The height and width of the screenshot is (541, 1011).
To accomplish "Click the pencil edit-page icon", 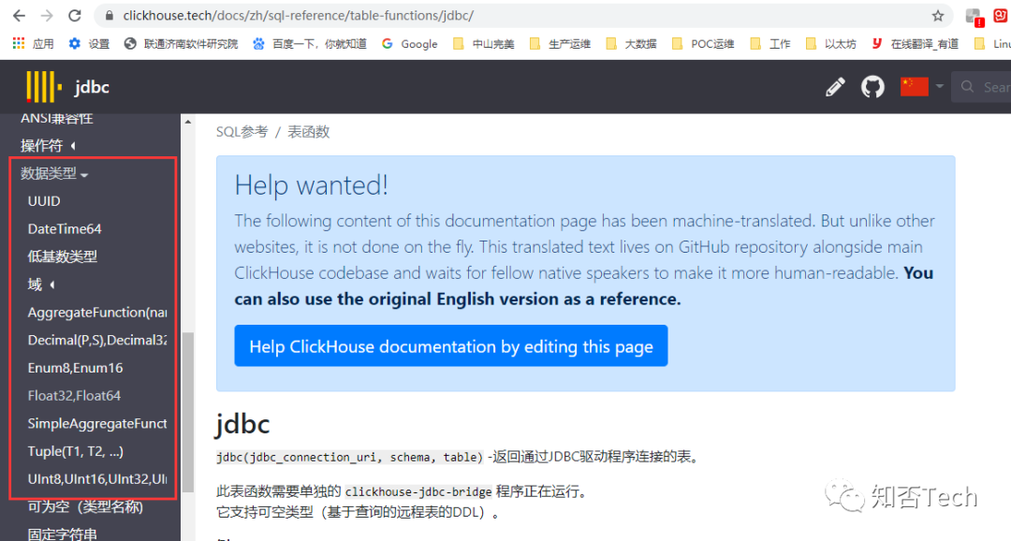I will 836,86.
